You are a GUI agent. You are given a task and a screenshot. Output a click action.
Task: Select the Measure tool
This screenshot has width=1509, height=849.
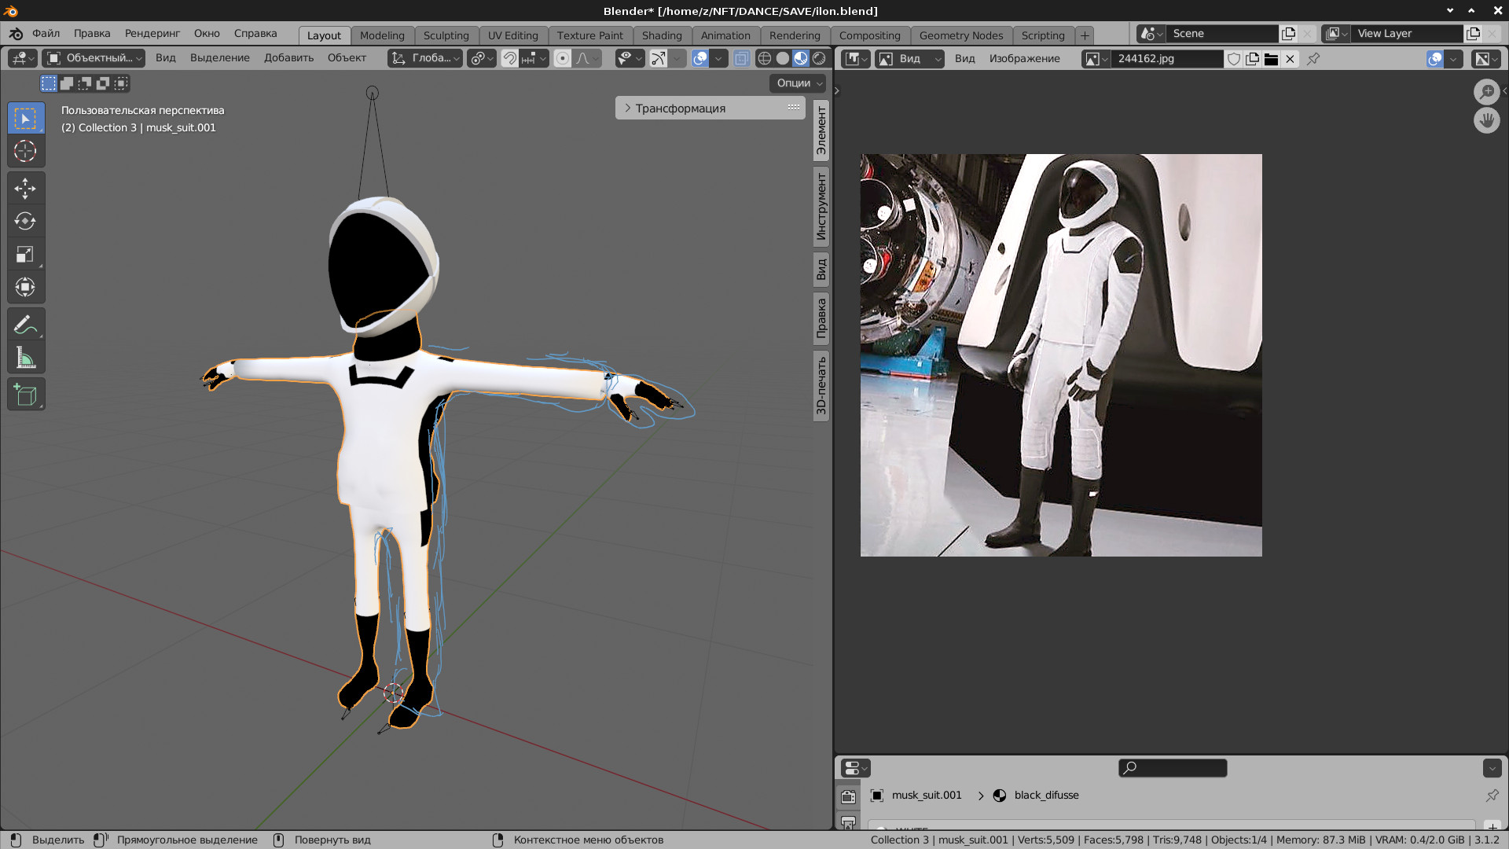[25, 358]
